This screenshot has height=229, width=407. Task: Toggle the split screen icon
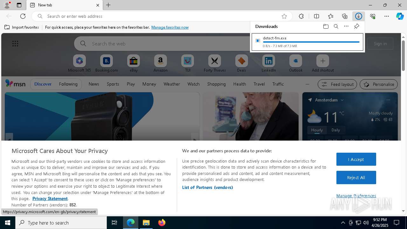(x=316, y=16)
